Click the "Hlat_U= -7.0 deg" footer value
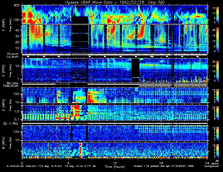Viewport: 223px width, 172px height. 37,166
